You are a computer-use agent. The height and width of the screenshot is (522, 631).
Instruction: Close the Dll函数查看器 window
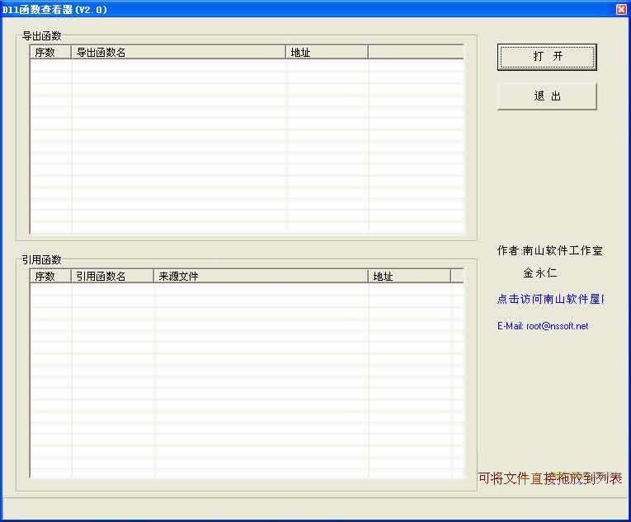[x=620, y=9]
